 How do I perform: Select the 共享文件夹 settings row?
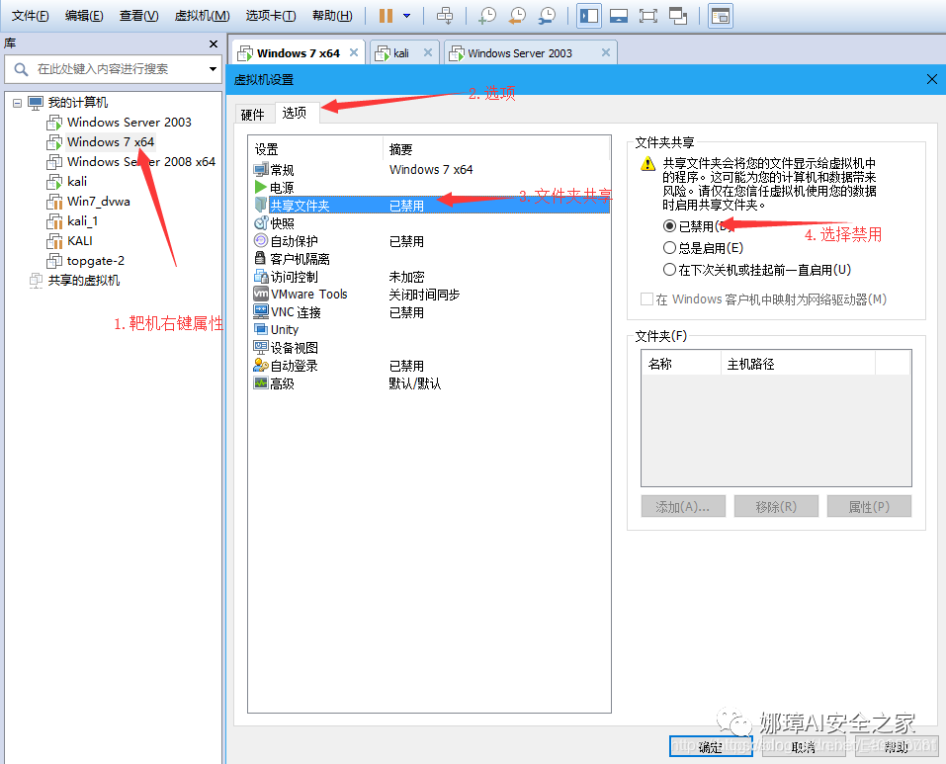(x=431, y=206)
